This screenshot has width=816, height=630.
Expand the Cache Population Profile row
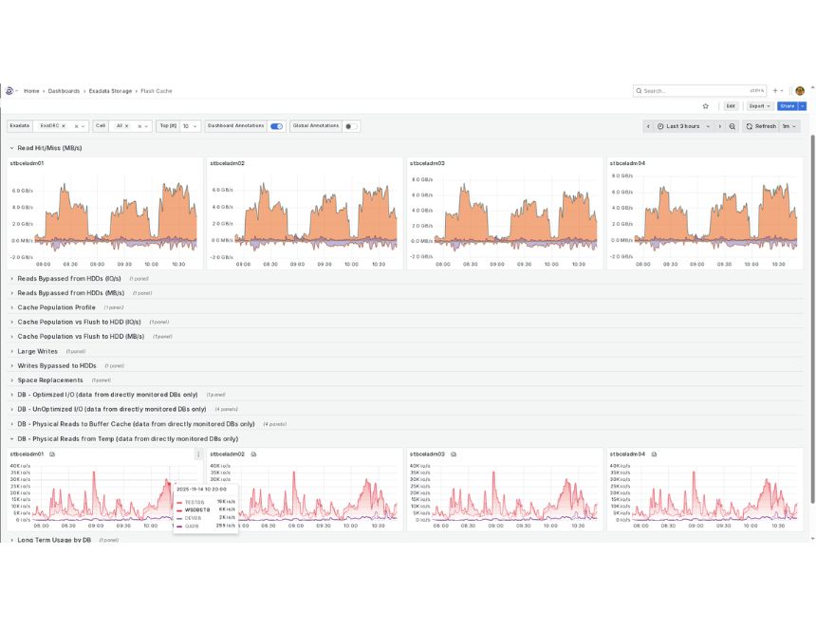(x=57, y=307)
